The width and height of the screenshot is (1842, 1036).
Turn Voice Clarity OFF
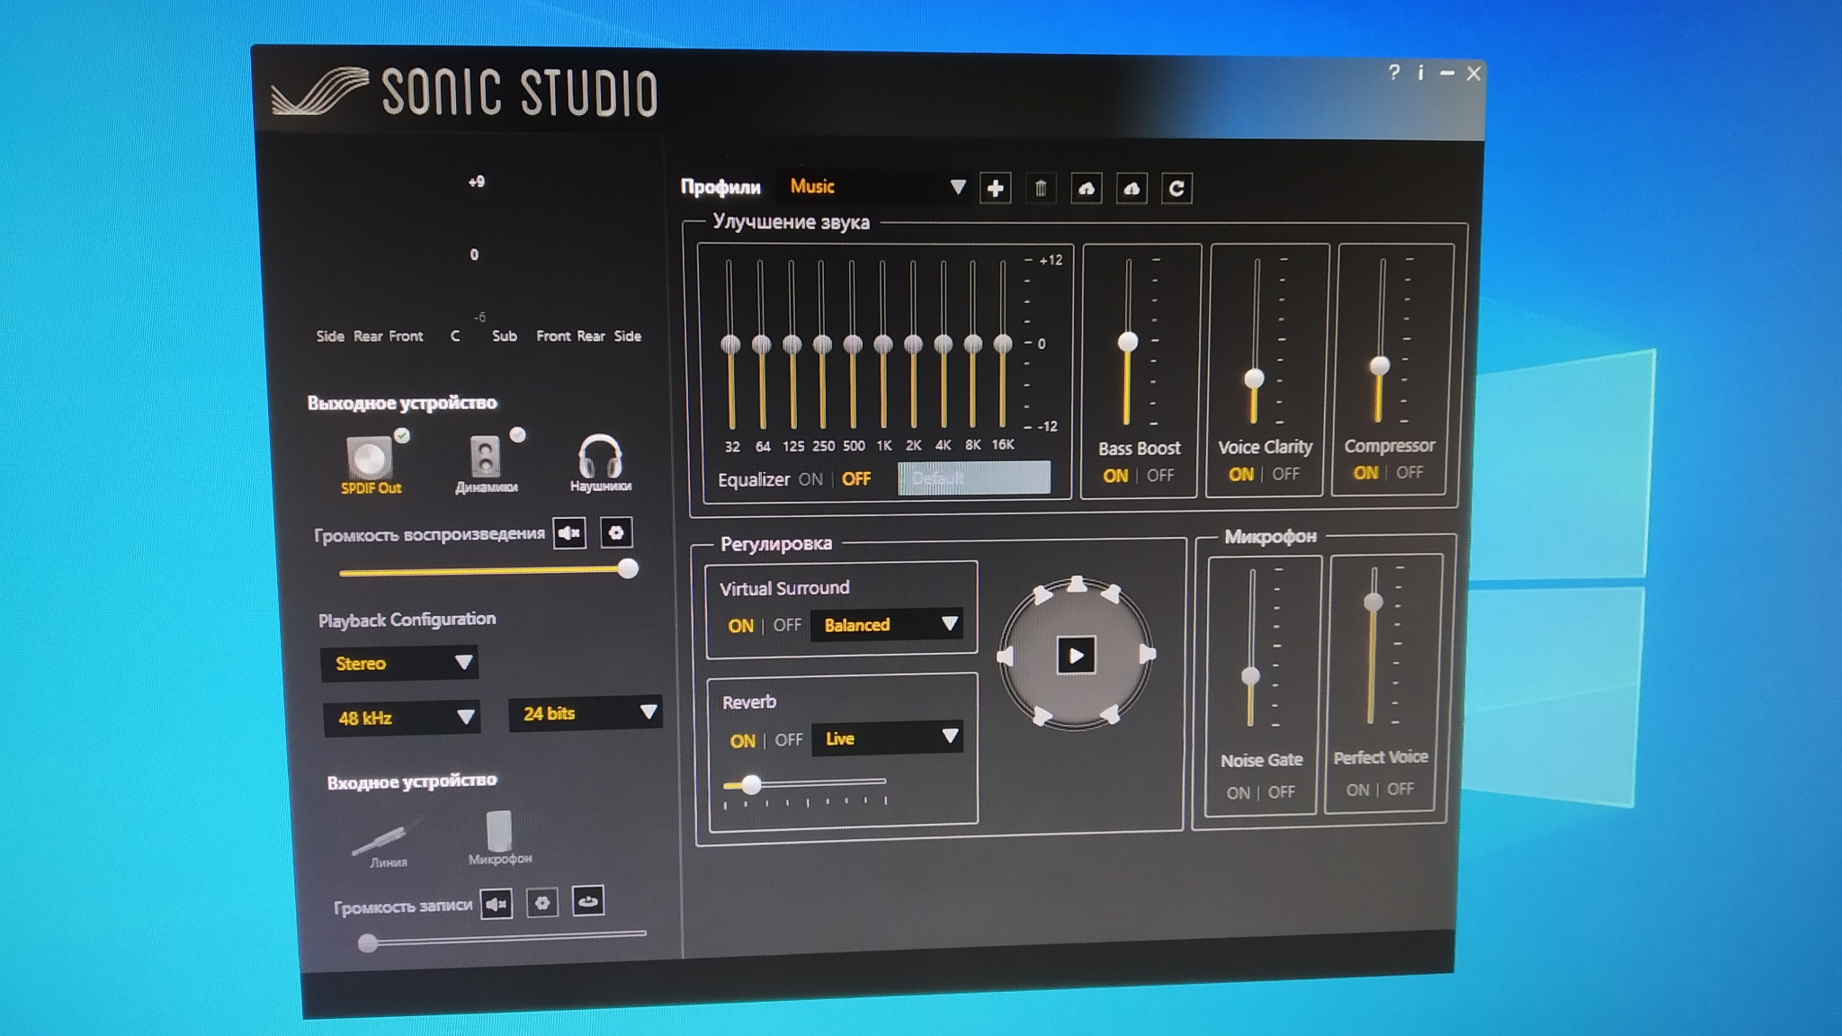coord(1285,473)
